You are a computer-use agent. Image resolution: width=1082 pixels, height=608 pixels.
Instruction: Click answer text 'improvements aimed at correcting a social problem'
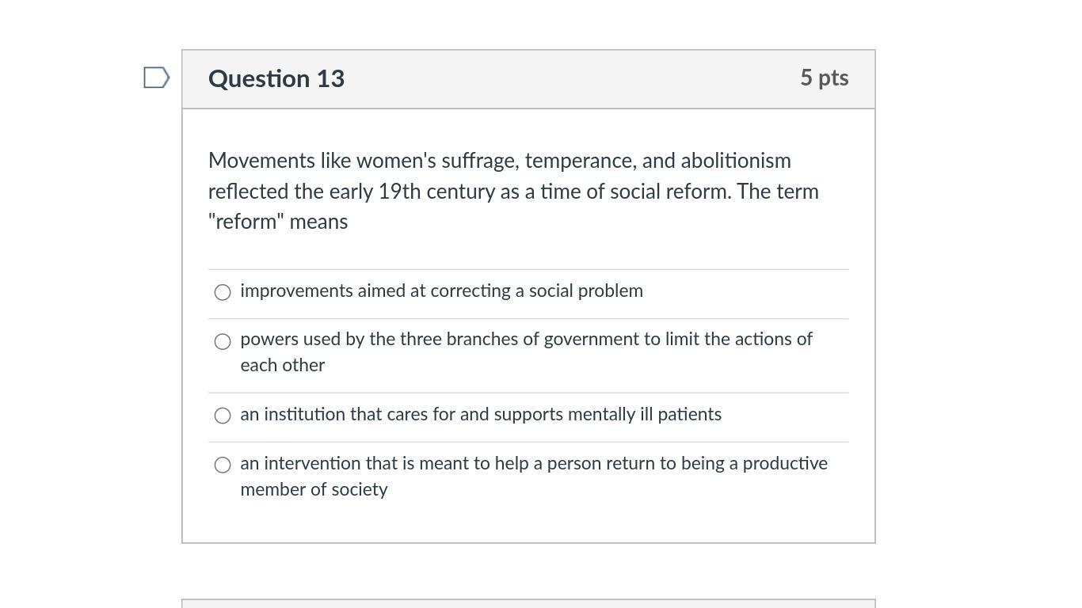tap(441, 291)
